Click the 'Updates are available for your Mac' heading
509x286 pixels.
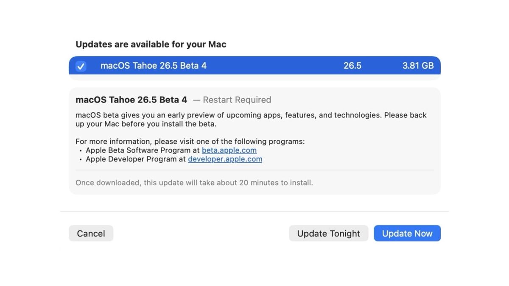point(151,44)
